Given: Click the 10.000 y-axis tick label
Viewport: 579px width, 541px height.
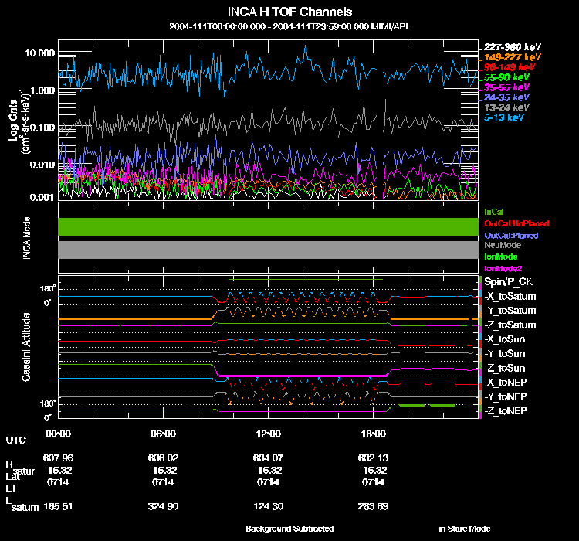Looking at the screenshot, I should tap(40, 53).
